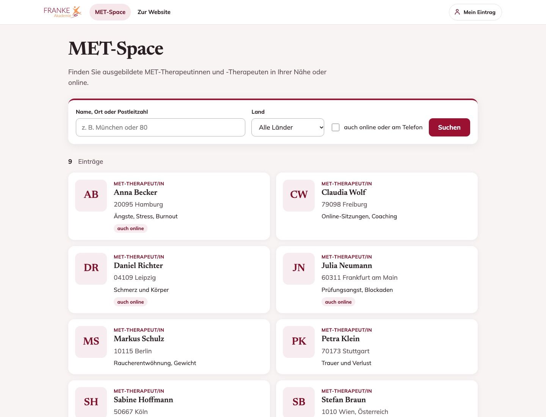Open Anna Becker's name link
This screenshot has width=546, height=417.
[x=135, y=193]
